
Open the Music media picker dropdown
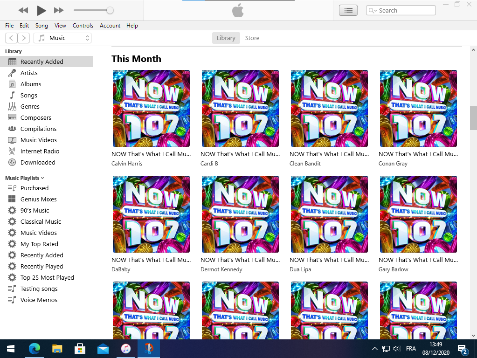click(x=62, y=38)
